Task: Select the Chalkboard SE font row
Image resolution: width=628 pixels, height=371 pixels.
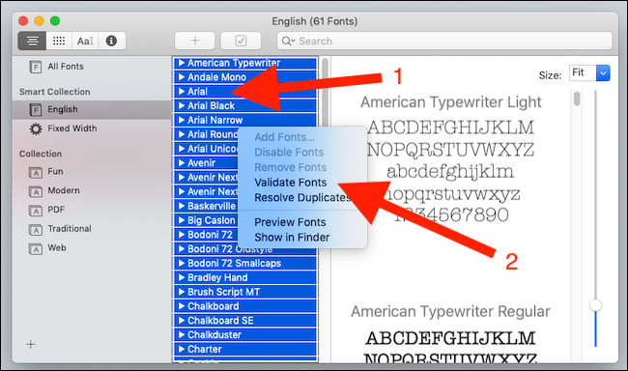Action: tap(245, 321)
